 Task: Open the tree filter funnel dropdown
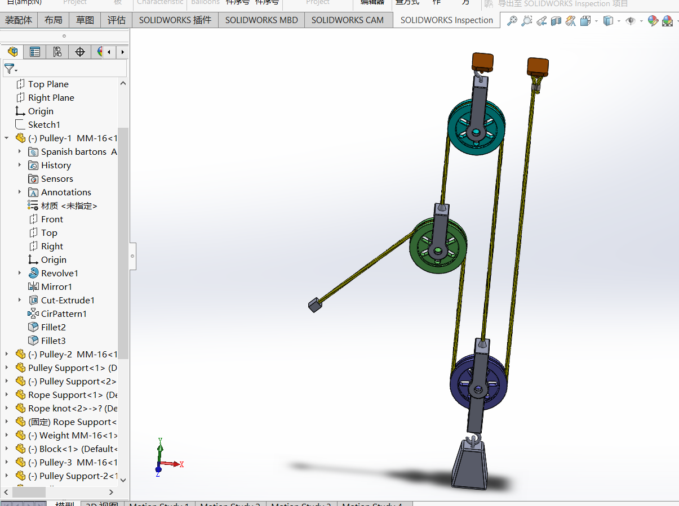11,69
